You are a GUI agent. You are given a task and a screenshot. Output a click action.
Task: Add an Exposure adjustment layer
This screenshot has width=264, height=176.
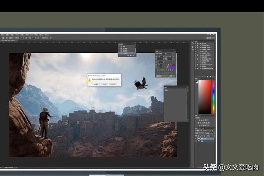coord(205,120)
